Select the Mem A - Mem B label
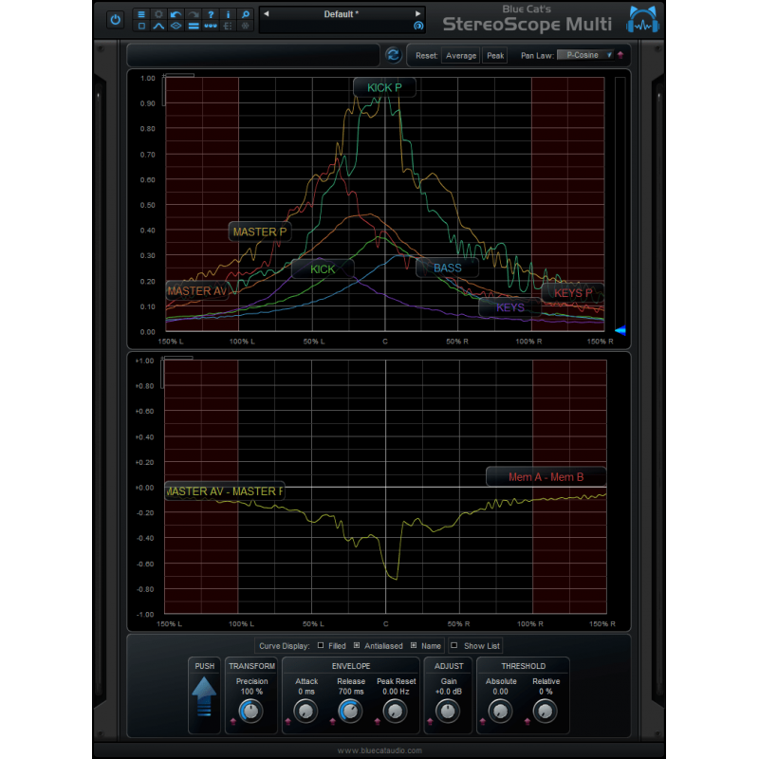The height and width of the screenshot is (759, 759). tap(546, 476)
